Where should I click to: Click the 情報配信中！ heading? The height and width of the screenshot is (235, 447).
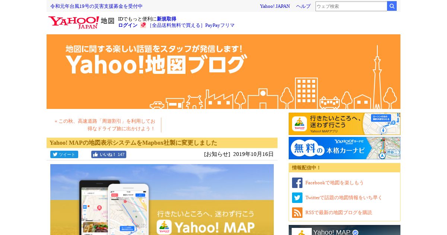[306, 168]
